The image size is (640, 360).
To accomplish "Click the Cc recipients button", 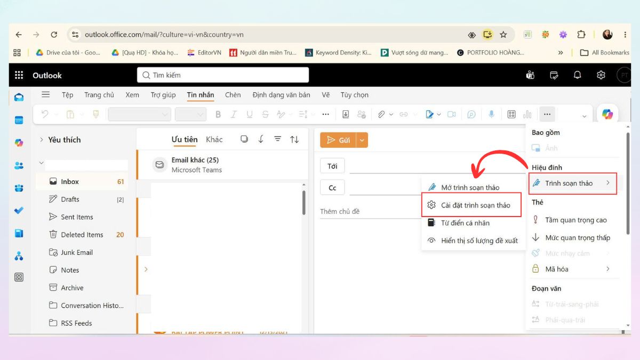I will tap(332, 188).
